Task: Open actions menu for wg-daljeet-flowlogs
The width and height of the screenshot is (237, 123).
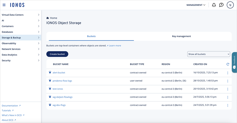Action: coord(228,97)
